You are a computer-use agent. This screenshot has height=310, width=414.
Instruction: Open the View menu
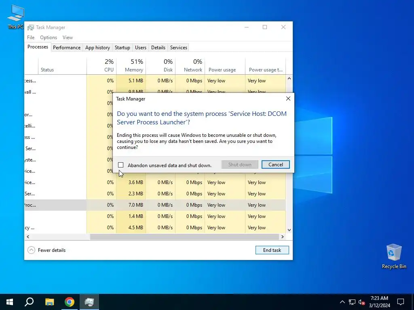pyautogui.click(x=68, y=38)
